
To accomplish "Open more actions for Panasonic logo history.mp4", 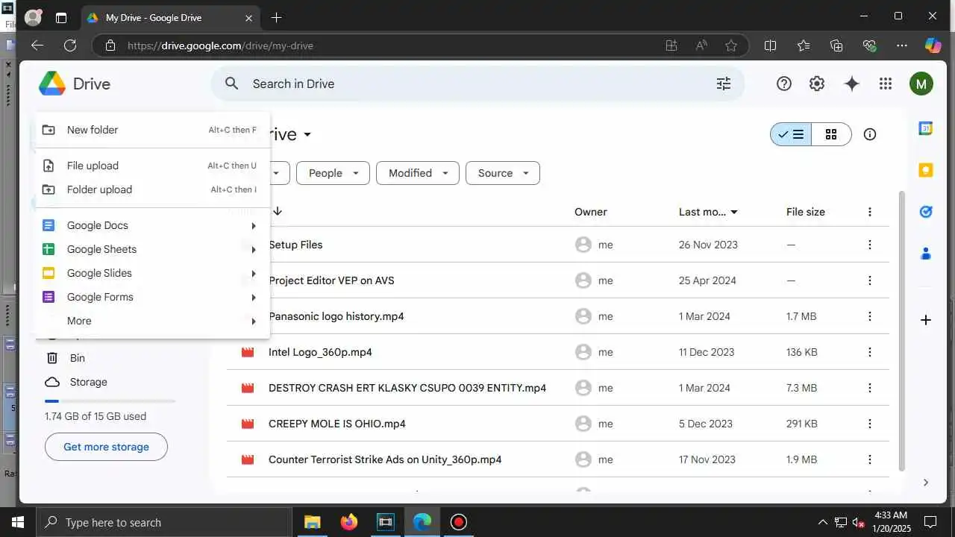I will pyautogui.click(x=869, y=316).
